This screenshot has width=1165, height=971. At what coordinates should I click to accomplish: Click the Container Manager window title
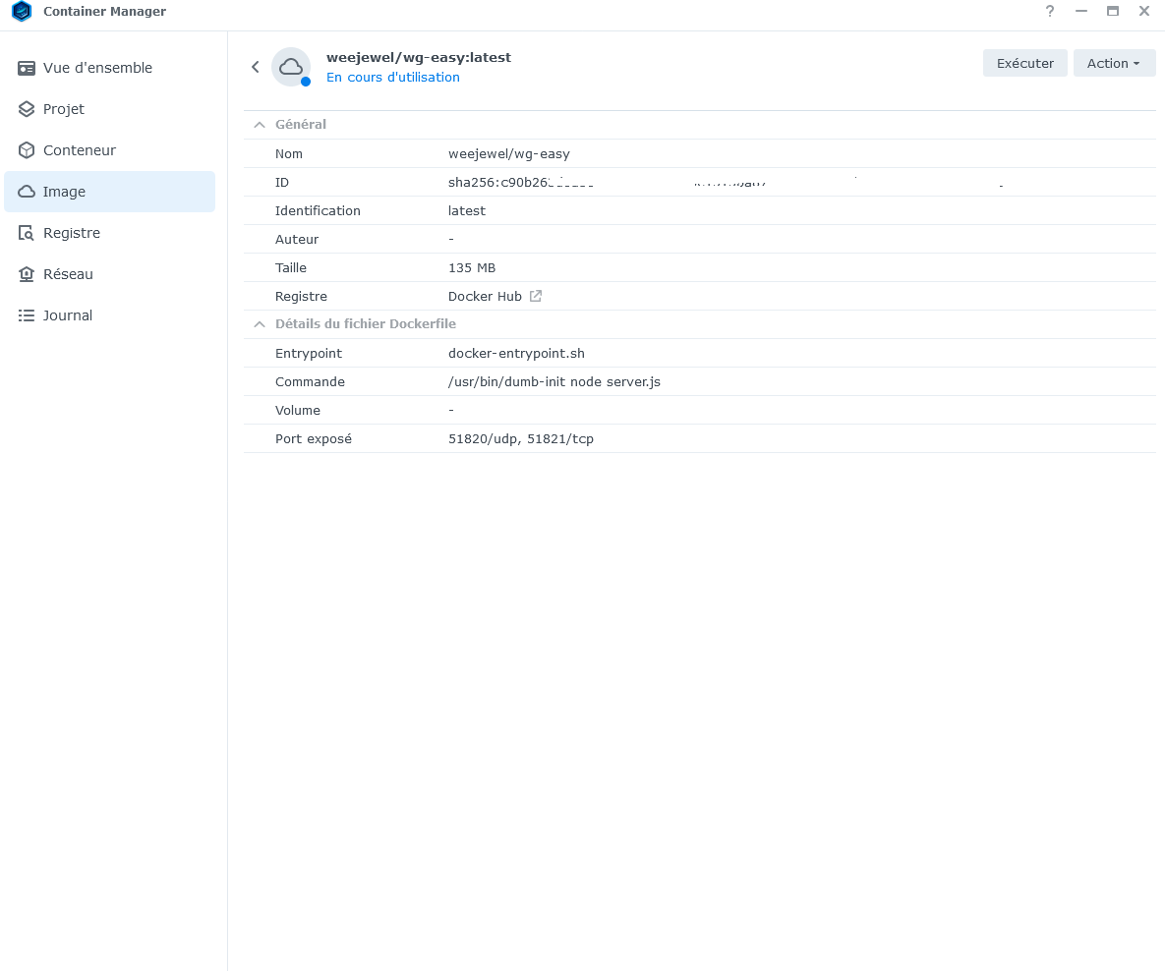click(x=105, y=11)
